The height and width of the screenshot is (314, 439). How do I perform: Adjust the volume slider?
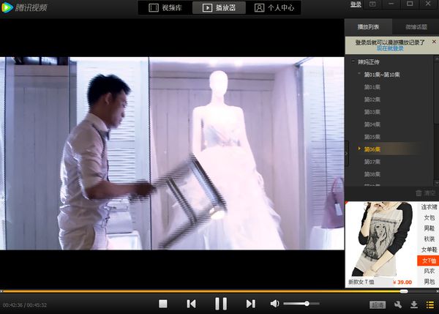click(301, 304)
